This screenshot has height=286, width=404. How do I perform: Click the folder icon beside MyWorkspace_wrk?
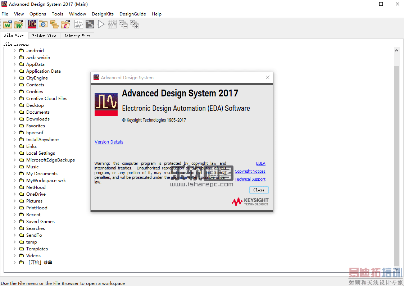[x=22, y=180]
